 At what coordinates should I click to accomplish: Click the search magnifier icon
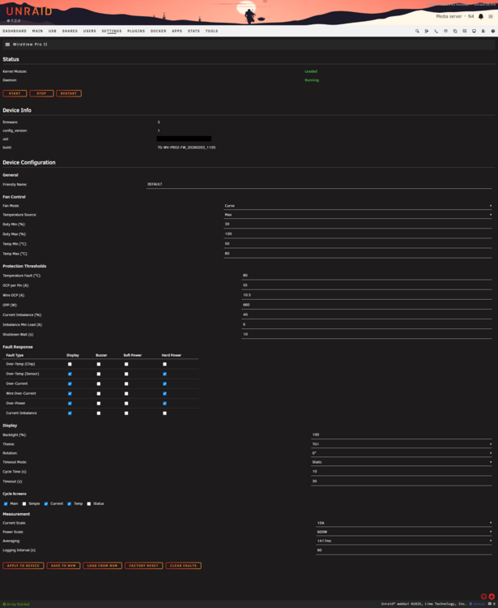(417, 31)
